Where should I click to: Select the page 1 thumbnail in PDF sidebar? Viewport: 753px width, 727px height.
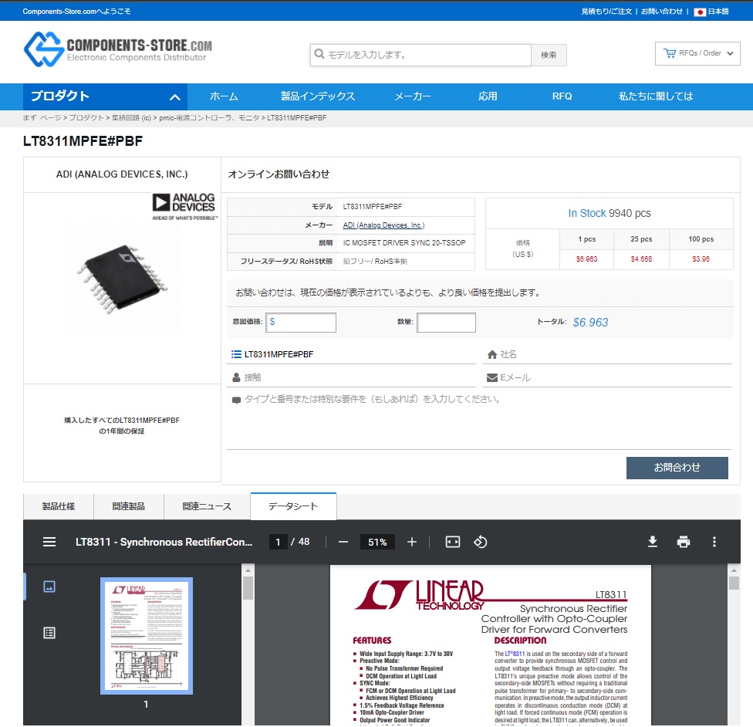point(146,636)
